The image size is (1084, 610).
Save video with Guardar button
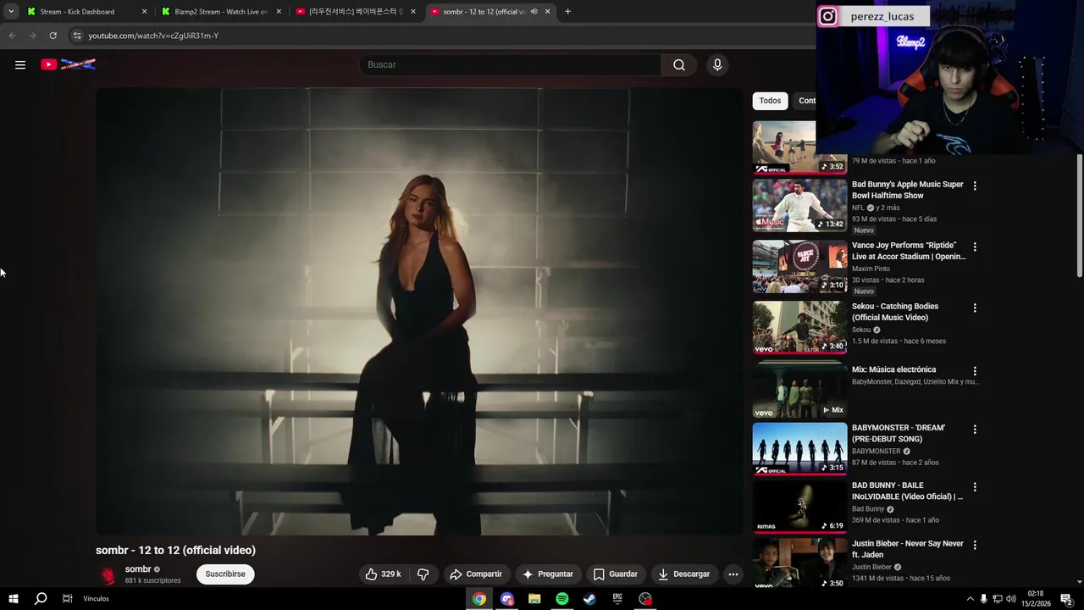click(616, 574)
